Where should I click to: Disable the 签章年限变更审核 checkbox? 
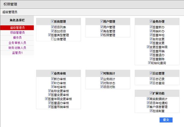pyautogui.click(x=47, y=99)
